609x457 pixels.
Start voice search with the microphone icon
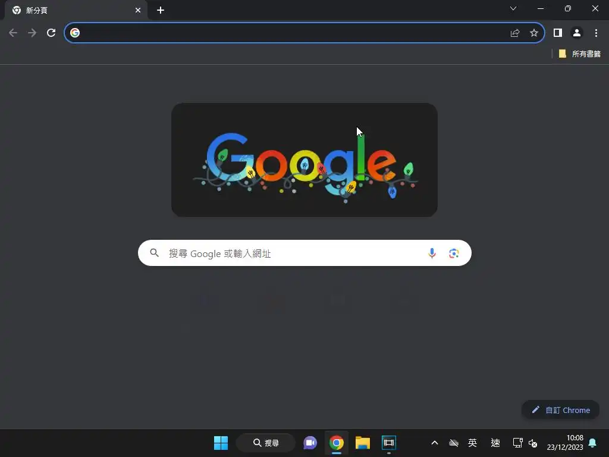click(x=432, y=253)
